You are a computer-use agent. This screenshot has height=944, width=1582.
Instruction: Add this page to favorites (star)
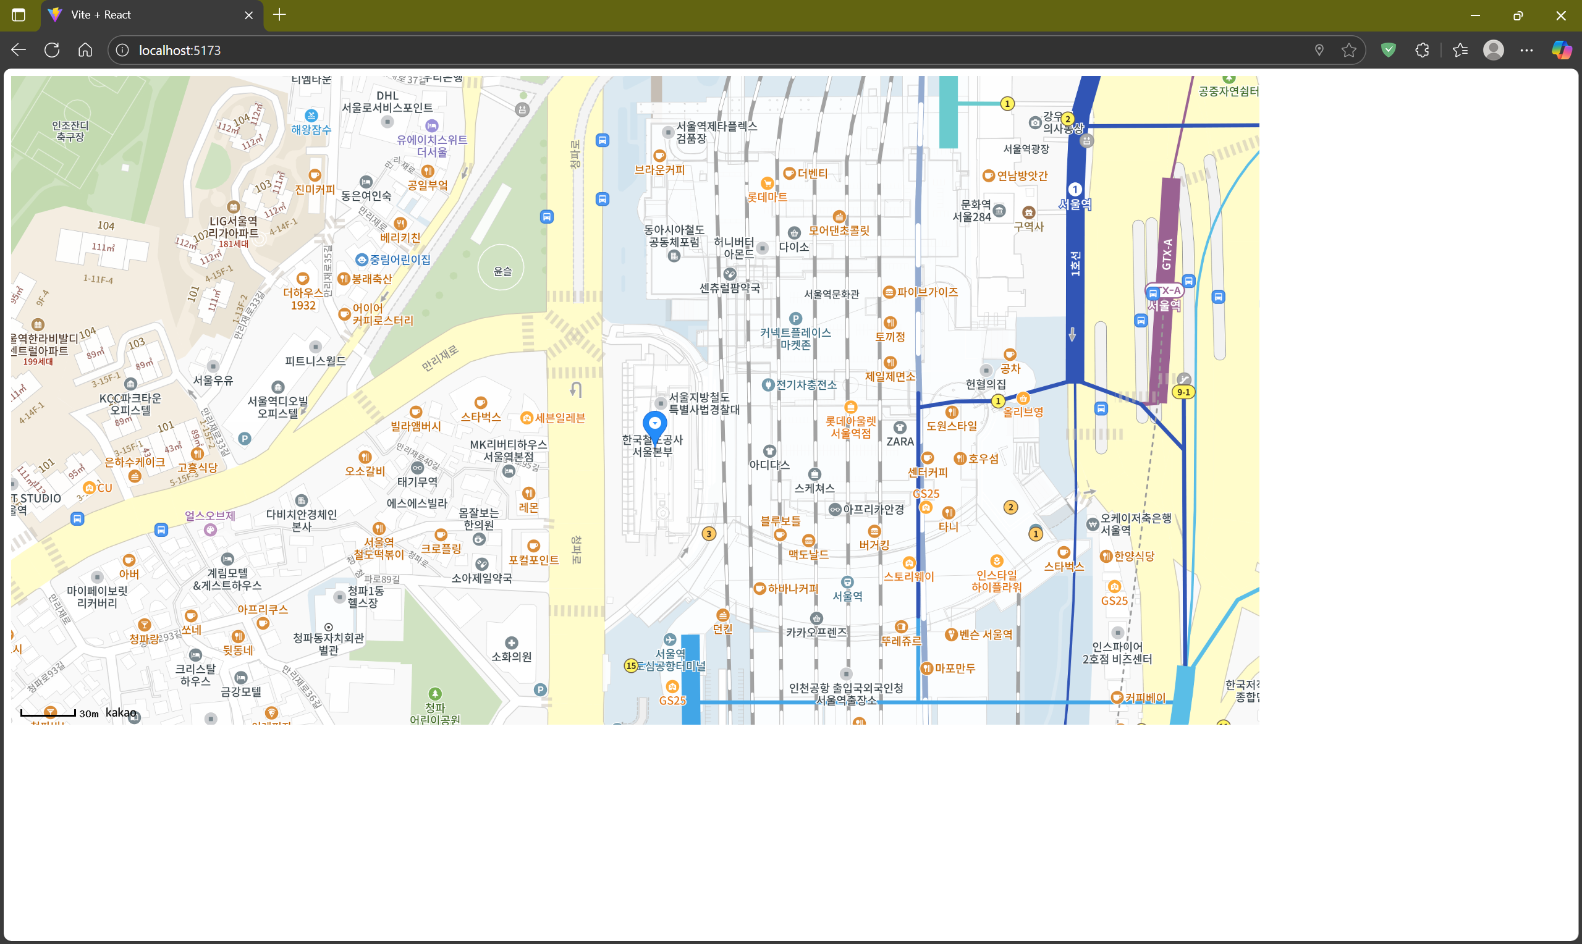pos(1348,50)
